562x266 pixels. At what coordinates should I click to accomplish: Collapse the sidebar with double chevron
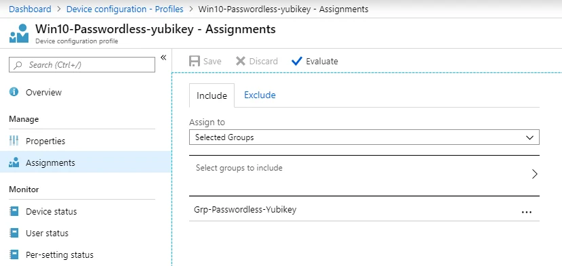(163, 58)
